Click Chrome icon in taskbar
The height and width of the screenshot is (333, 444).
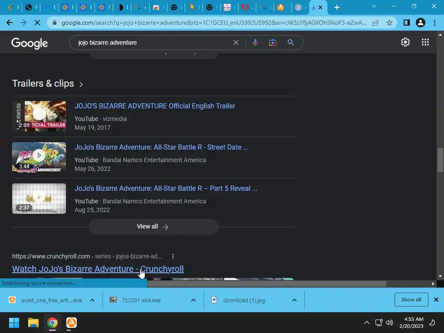52,323
